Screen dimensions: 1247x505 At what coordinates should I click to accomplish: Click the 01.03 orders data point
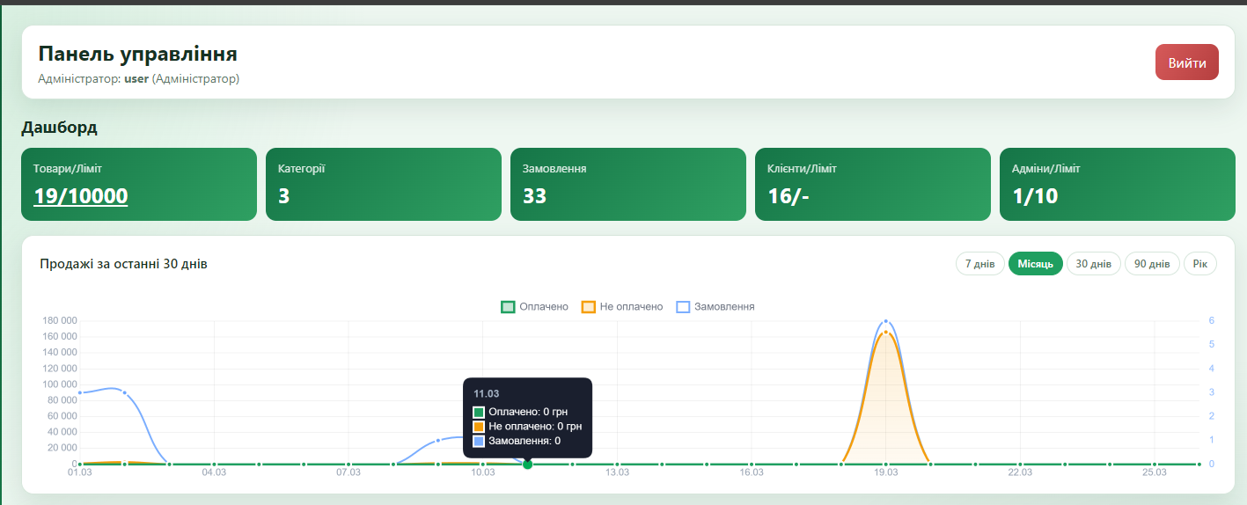click(x=80, y=392)
